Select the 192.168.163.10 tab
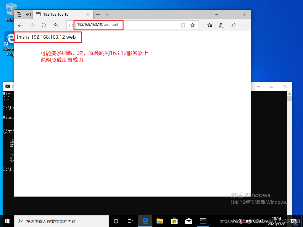303x227 pixels. (x=63, y=14)
